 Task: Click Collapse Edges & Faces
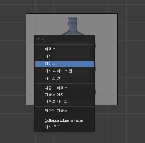tap(65, 120)
